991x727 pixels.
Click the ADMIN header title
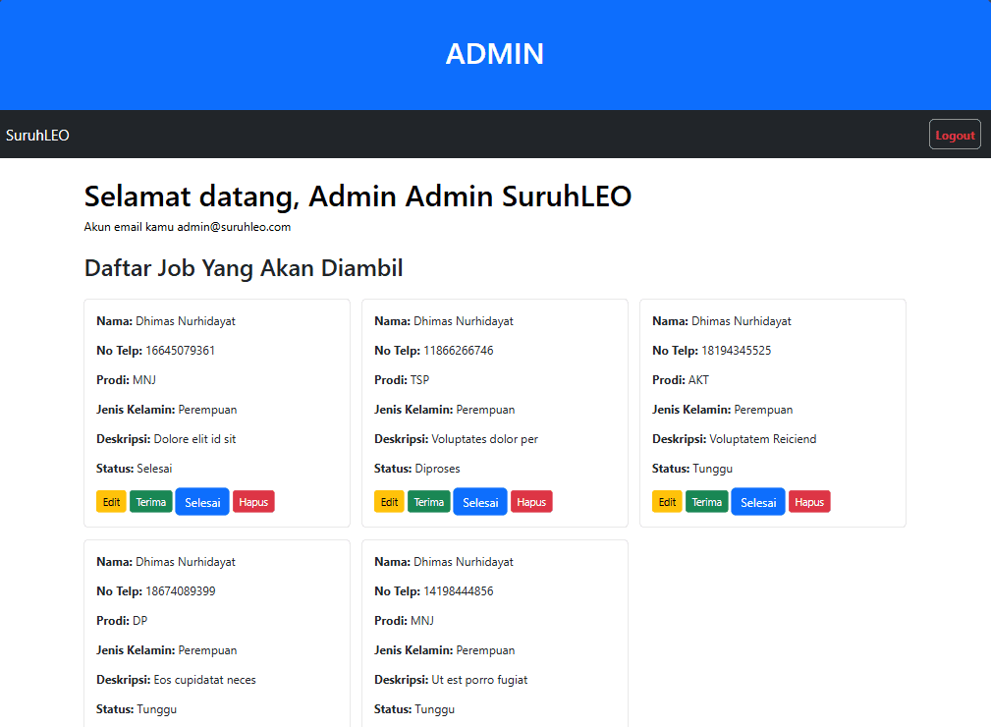495,54
